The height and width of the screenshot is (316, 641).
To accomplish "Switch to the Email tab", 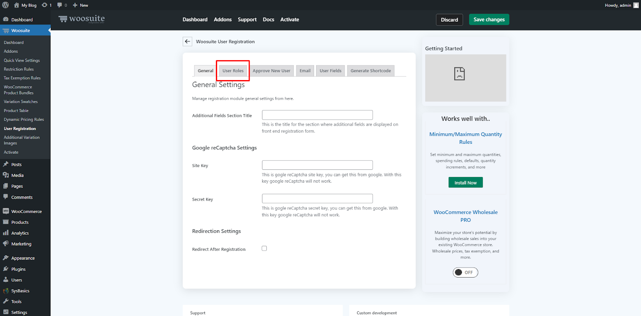I will [x=305, y=70].
